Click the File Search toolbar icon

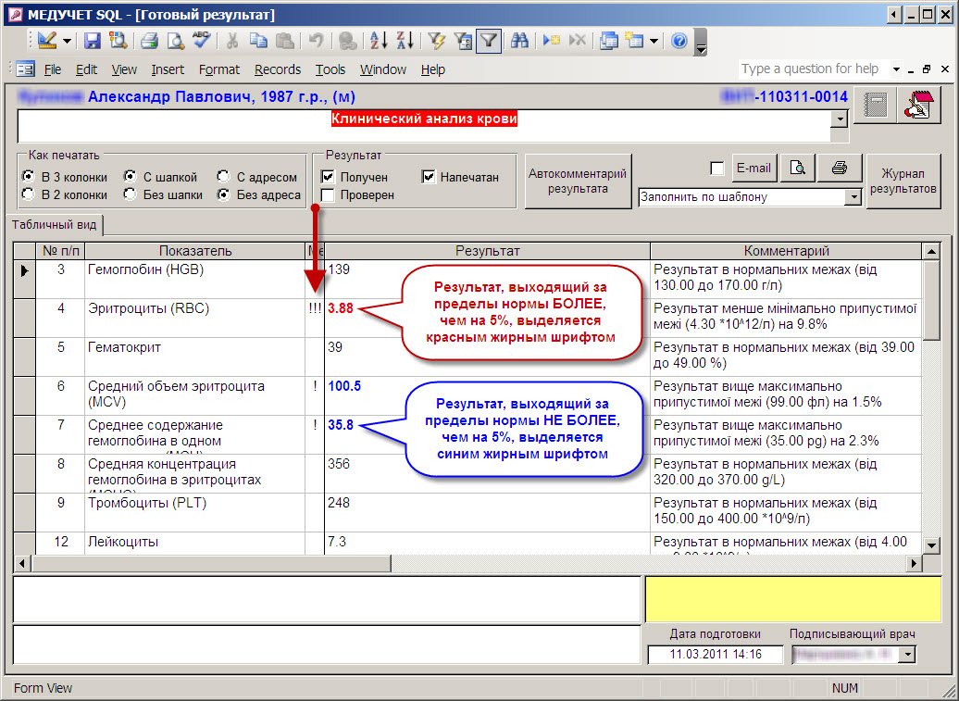point(118,41)
